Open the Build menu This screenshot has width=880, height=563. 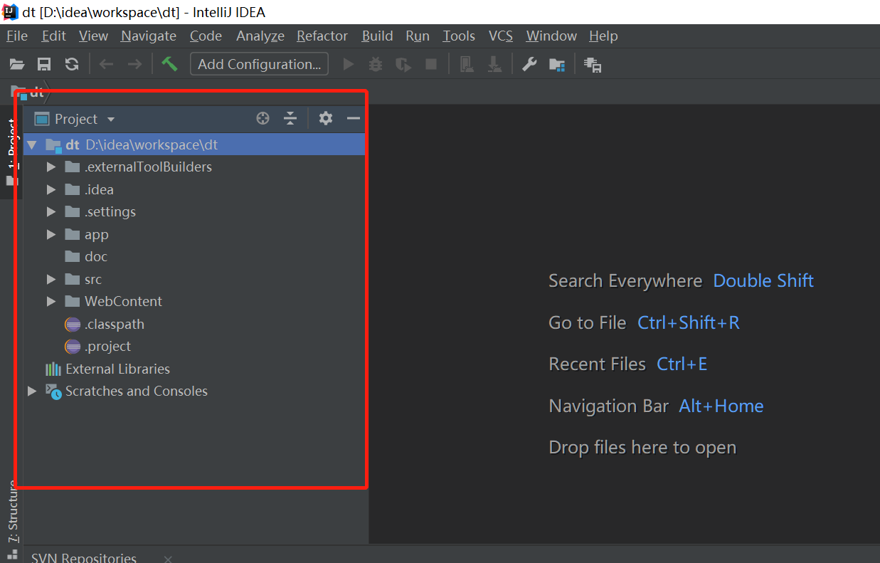tap(377, 36)
